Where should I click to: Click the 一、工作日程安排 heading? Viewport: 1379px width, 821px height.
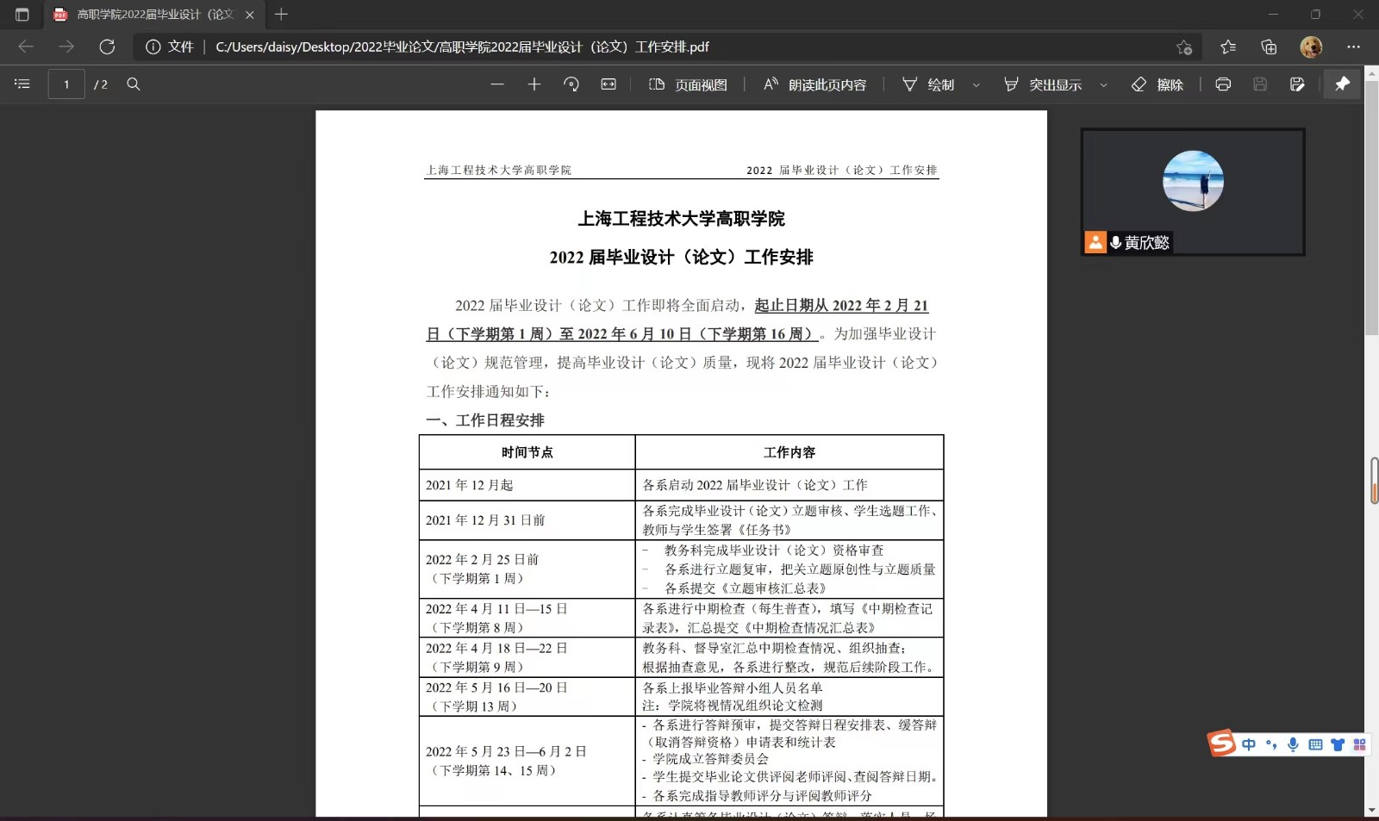pos(485,420)
